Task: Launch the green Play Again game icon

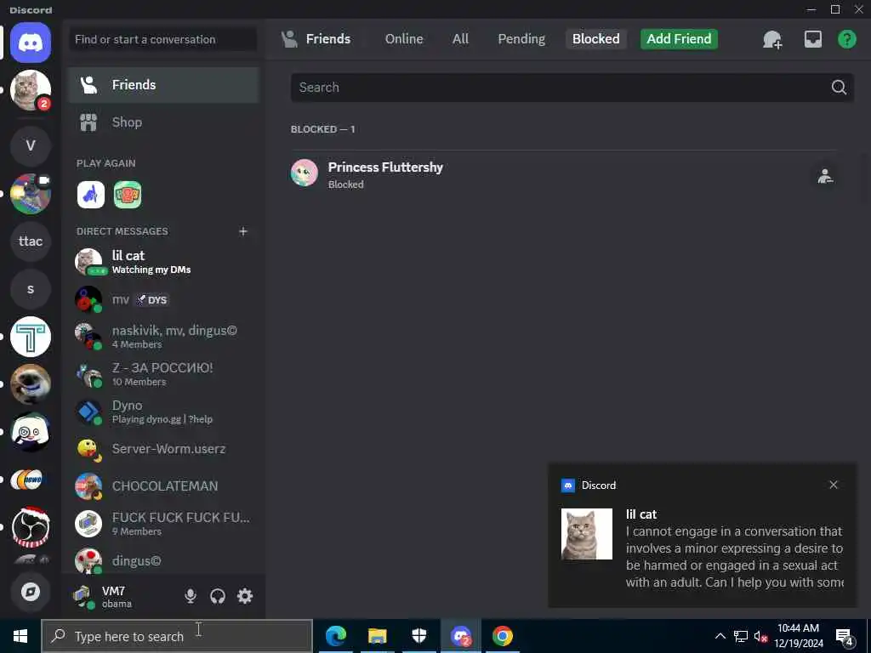Action: click(x=128, y=195)
